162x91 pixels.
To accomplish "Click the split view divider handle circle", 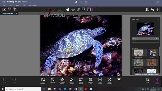I will pos(81,45).
